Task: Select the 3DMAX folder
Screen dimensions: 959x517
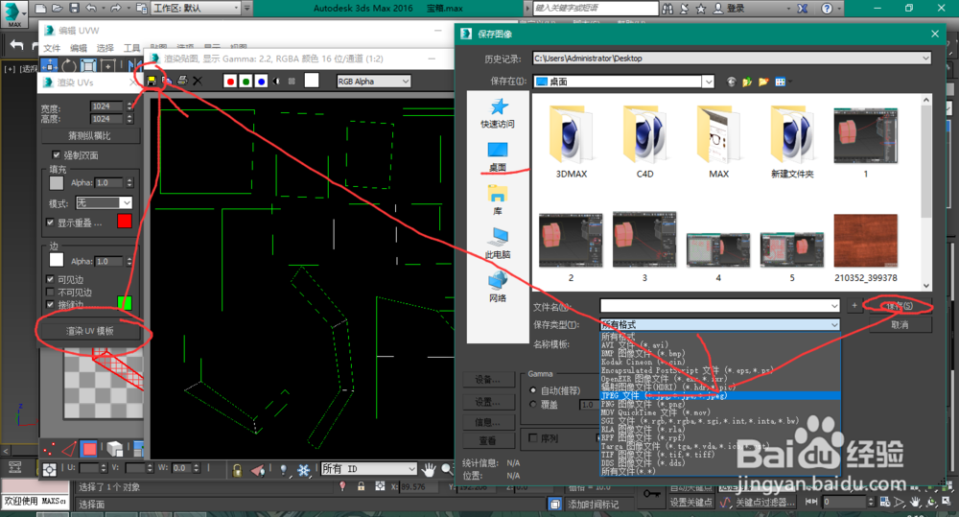Action: click(572, 142)
